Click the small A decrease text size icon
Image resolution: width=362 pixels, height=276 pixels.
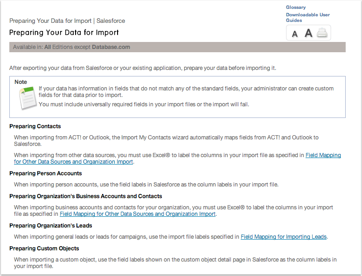coord(295,34)
